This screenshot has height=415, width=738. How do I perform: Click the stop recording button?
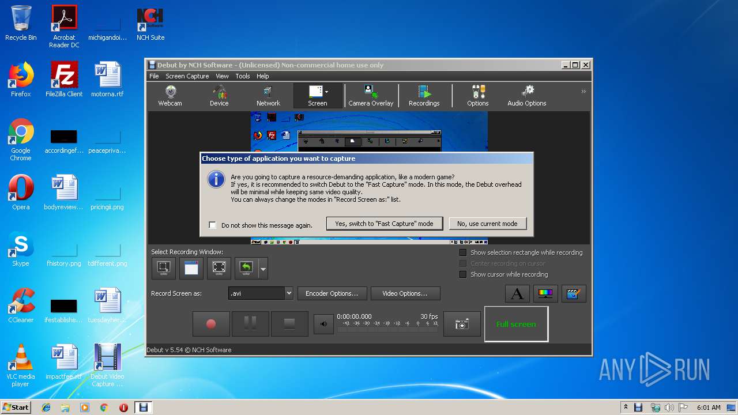point(289,324)
